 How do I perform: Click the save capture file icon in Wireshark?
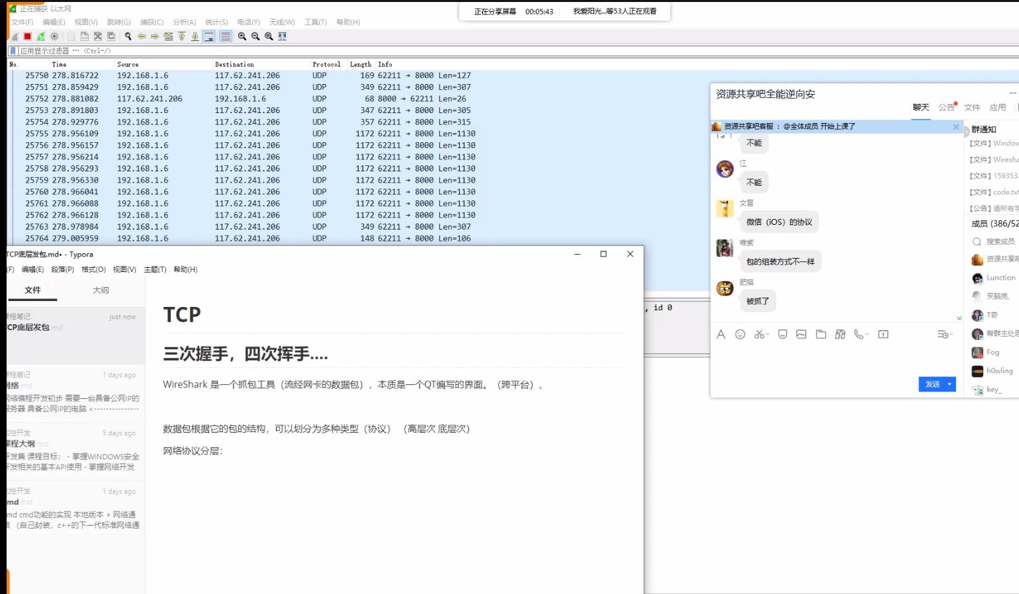point(84,36)
